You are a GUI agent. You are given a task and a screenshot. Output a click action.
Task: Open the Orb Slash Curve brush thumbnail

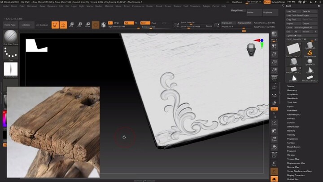(x=11, y=37)
